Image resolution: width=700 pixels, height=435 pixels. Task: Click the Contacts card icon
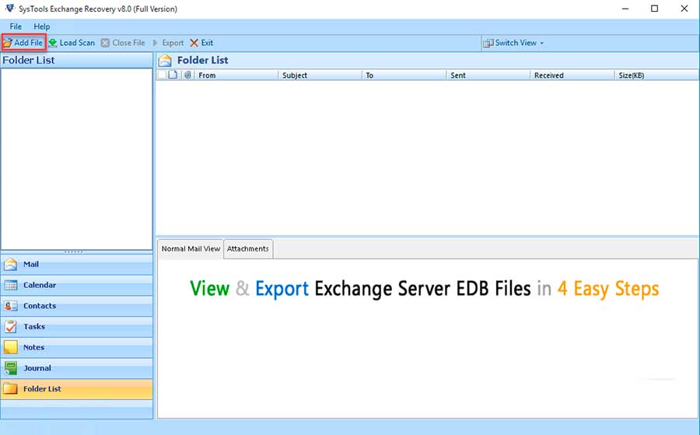[11, 306]
